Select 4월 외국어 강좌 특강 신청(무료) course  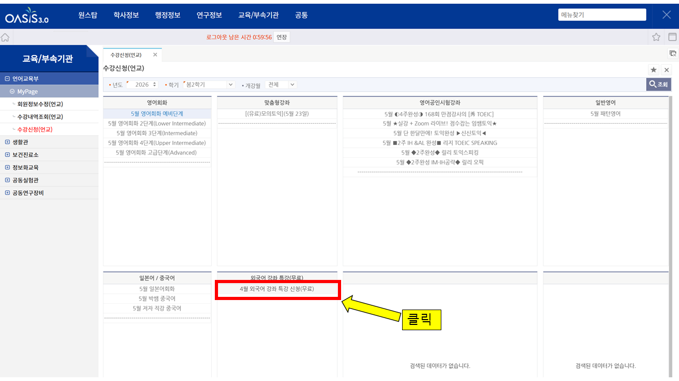click(x=277, y=289)
